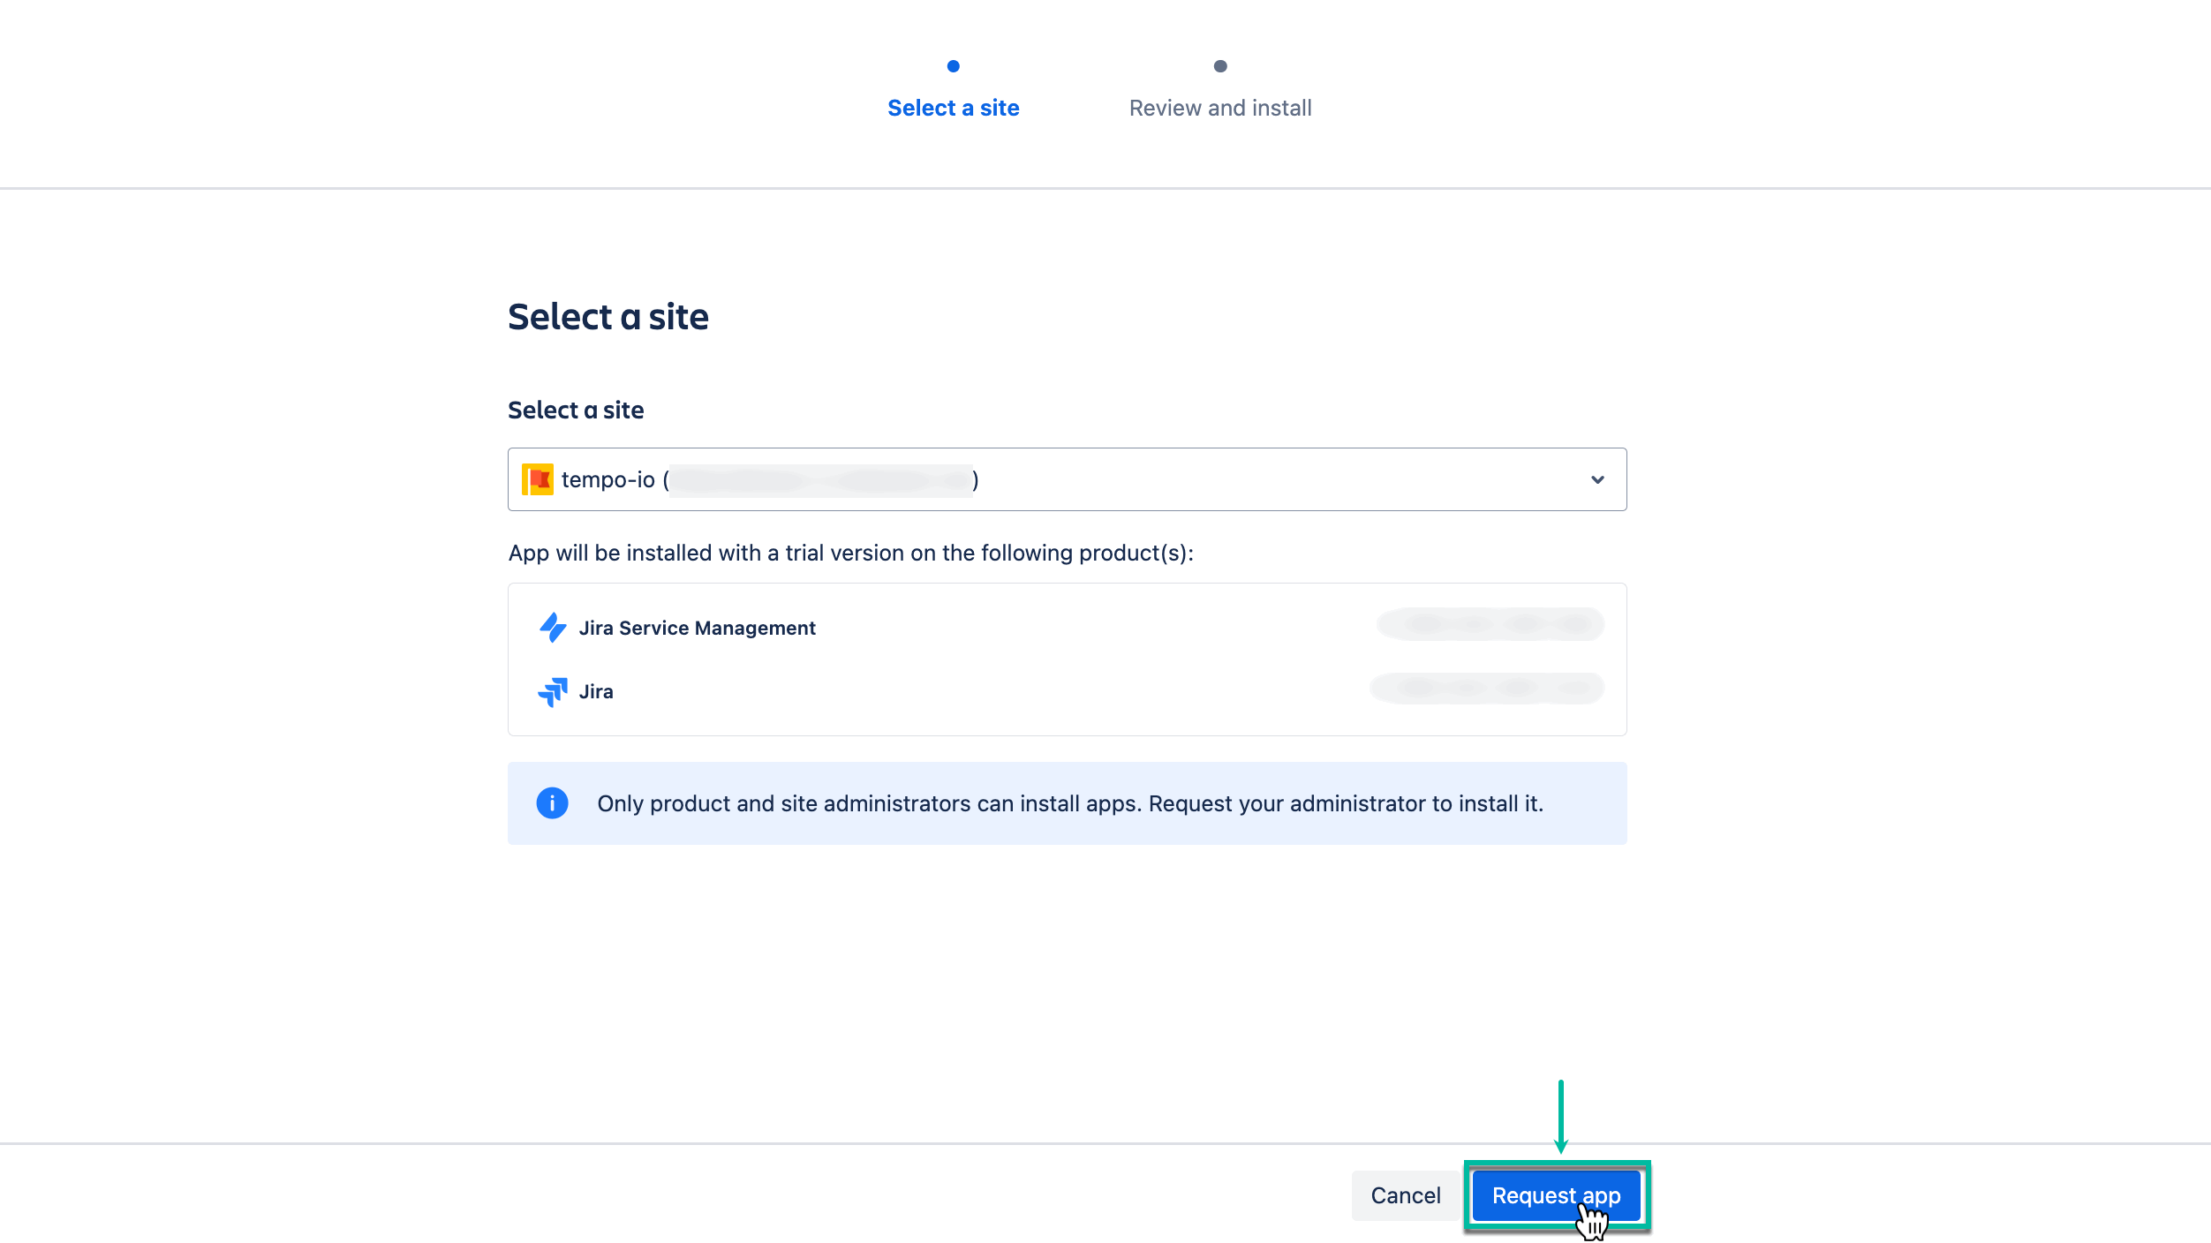Select the Select a site step label
Viewport: 2211px width, 1243px height.
954,107
